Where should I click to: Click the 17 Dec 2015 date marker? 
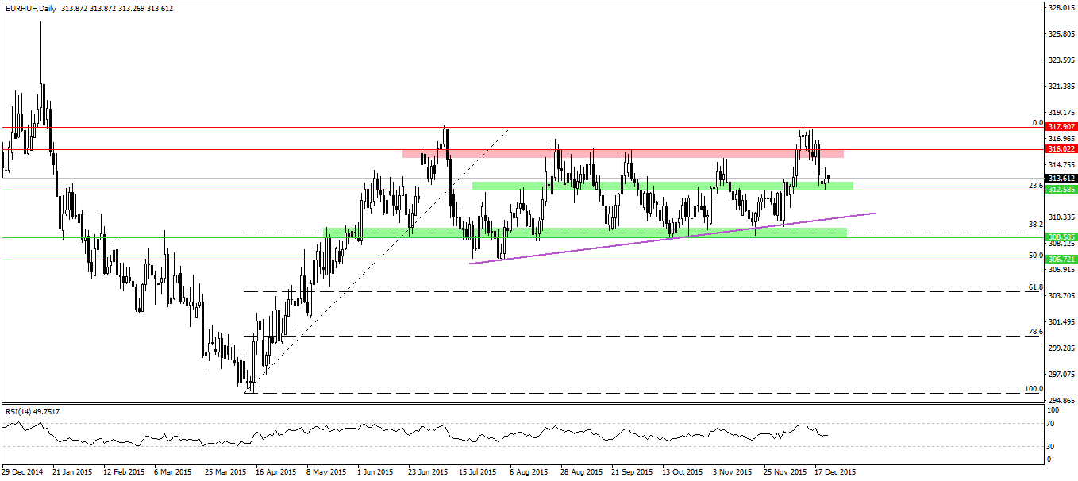coord(832,471)
